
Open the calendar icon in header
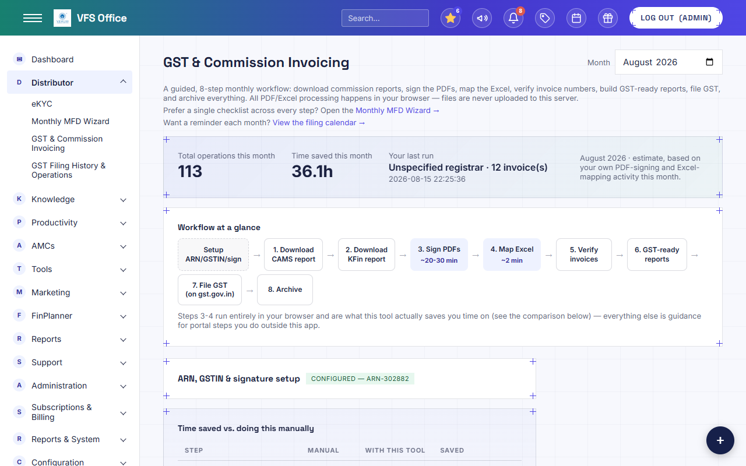tap(576, 18)
